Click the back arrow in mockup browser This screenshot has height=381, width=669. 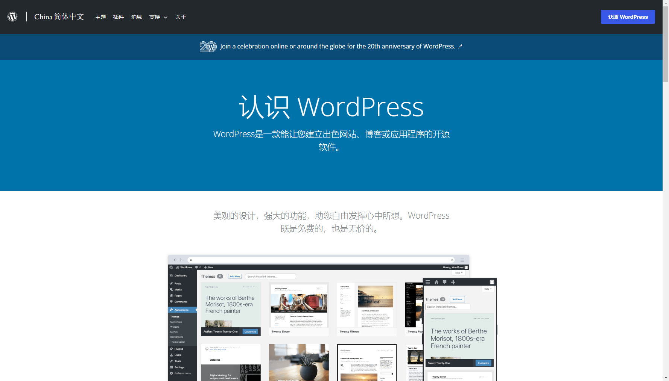[175, 260]
